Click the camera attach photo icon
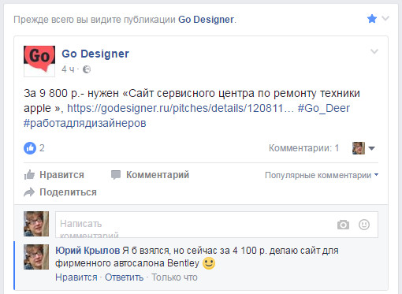This screenshot has width=402, height=294. coord(343,225)
